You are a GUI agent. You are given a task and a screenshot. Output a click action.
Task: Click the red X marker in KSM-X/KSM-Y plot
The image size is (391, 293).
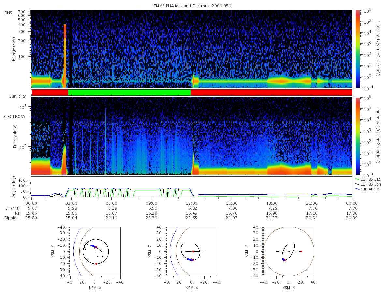pos(96,247)
